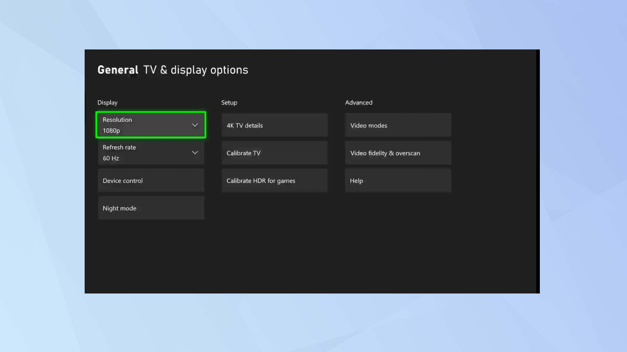Select the TV & display options title
Image resolution: width=627 pixels, height=352 pixels.
tap(195, 69)
